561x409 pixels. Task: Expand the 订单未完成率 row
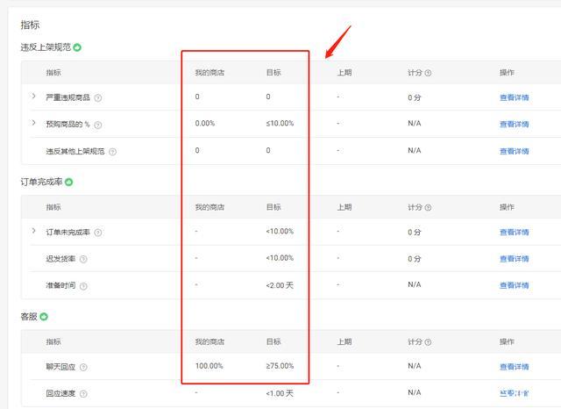click(33, 231)
